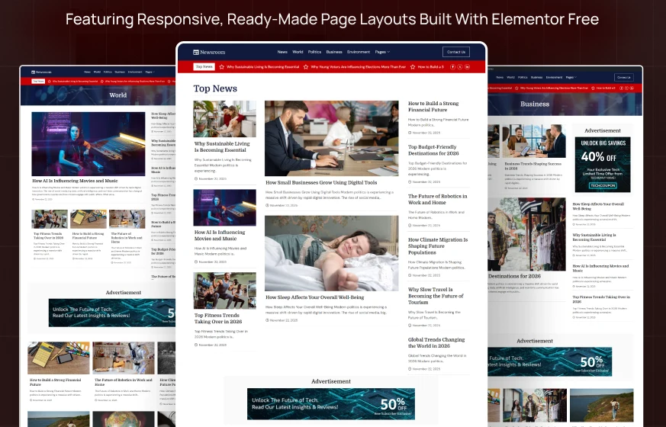Open ticker link Why Young Voters Are Influencing Elections
The image size is (666, 427).
(x=359, y=67)
